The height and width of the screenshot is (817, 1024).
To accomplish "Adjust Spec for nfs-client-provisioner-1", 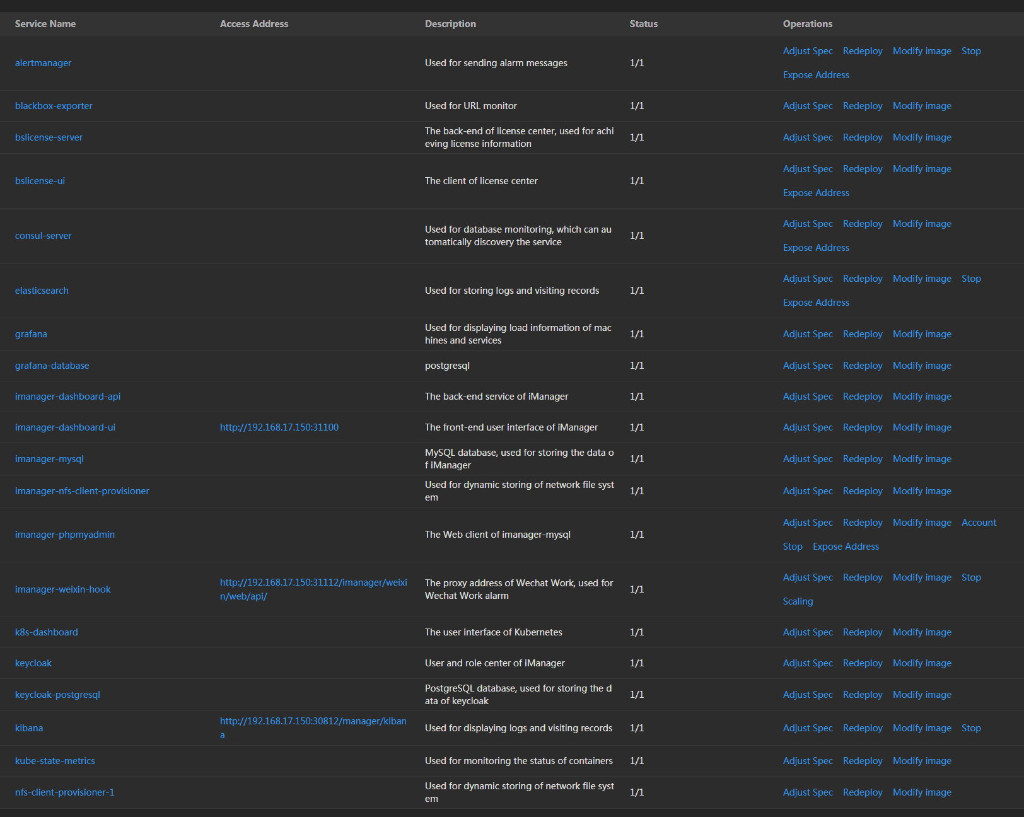I will pyautogui.click(x=807, y=792).
